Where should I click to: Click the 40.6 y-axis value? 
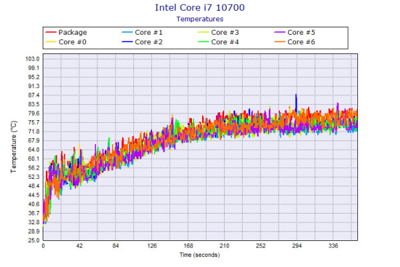pyautogui.click(x=34, y=204)
